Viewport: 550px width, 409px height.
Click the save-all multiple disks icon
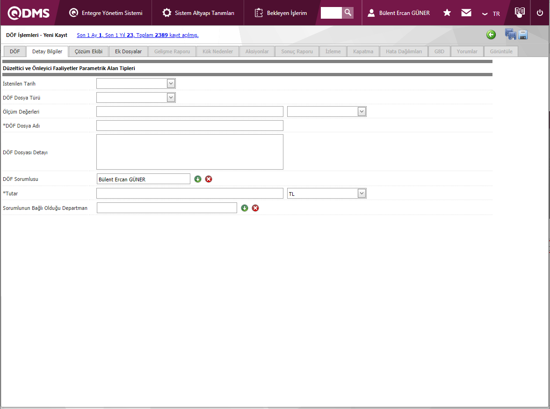pyautogui.click(x=510, y=34)
